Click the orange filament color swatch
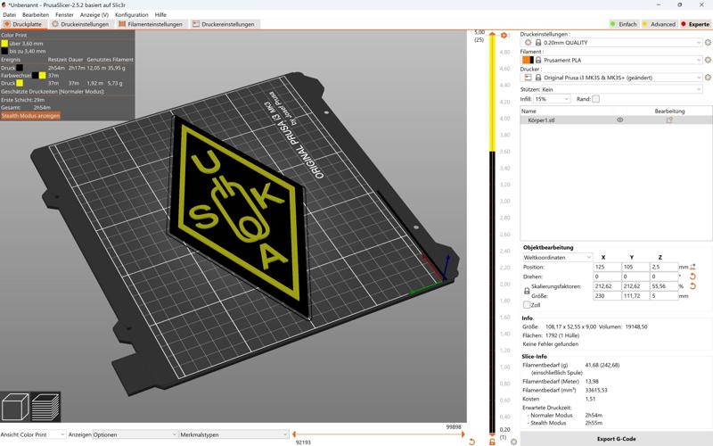The width and height of the screenshot is (713, 446). [525, 60]
